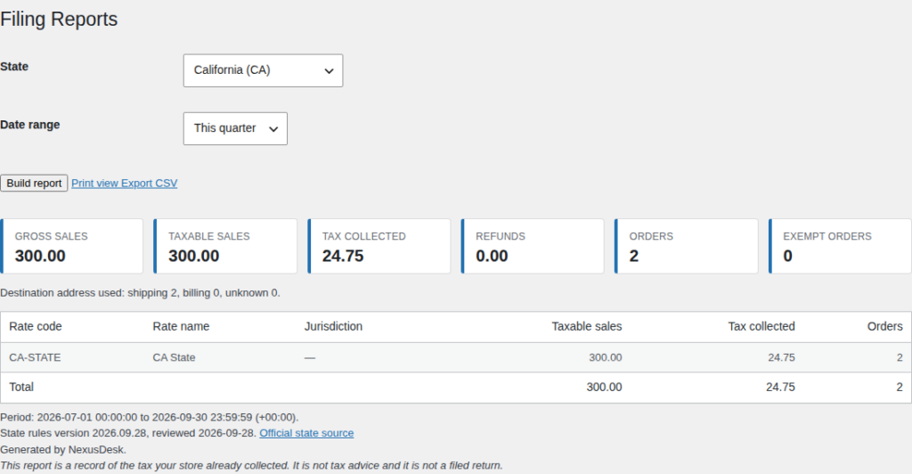
Task: Click the Taxable Sales summary card
Action: [x=225, y=246]
